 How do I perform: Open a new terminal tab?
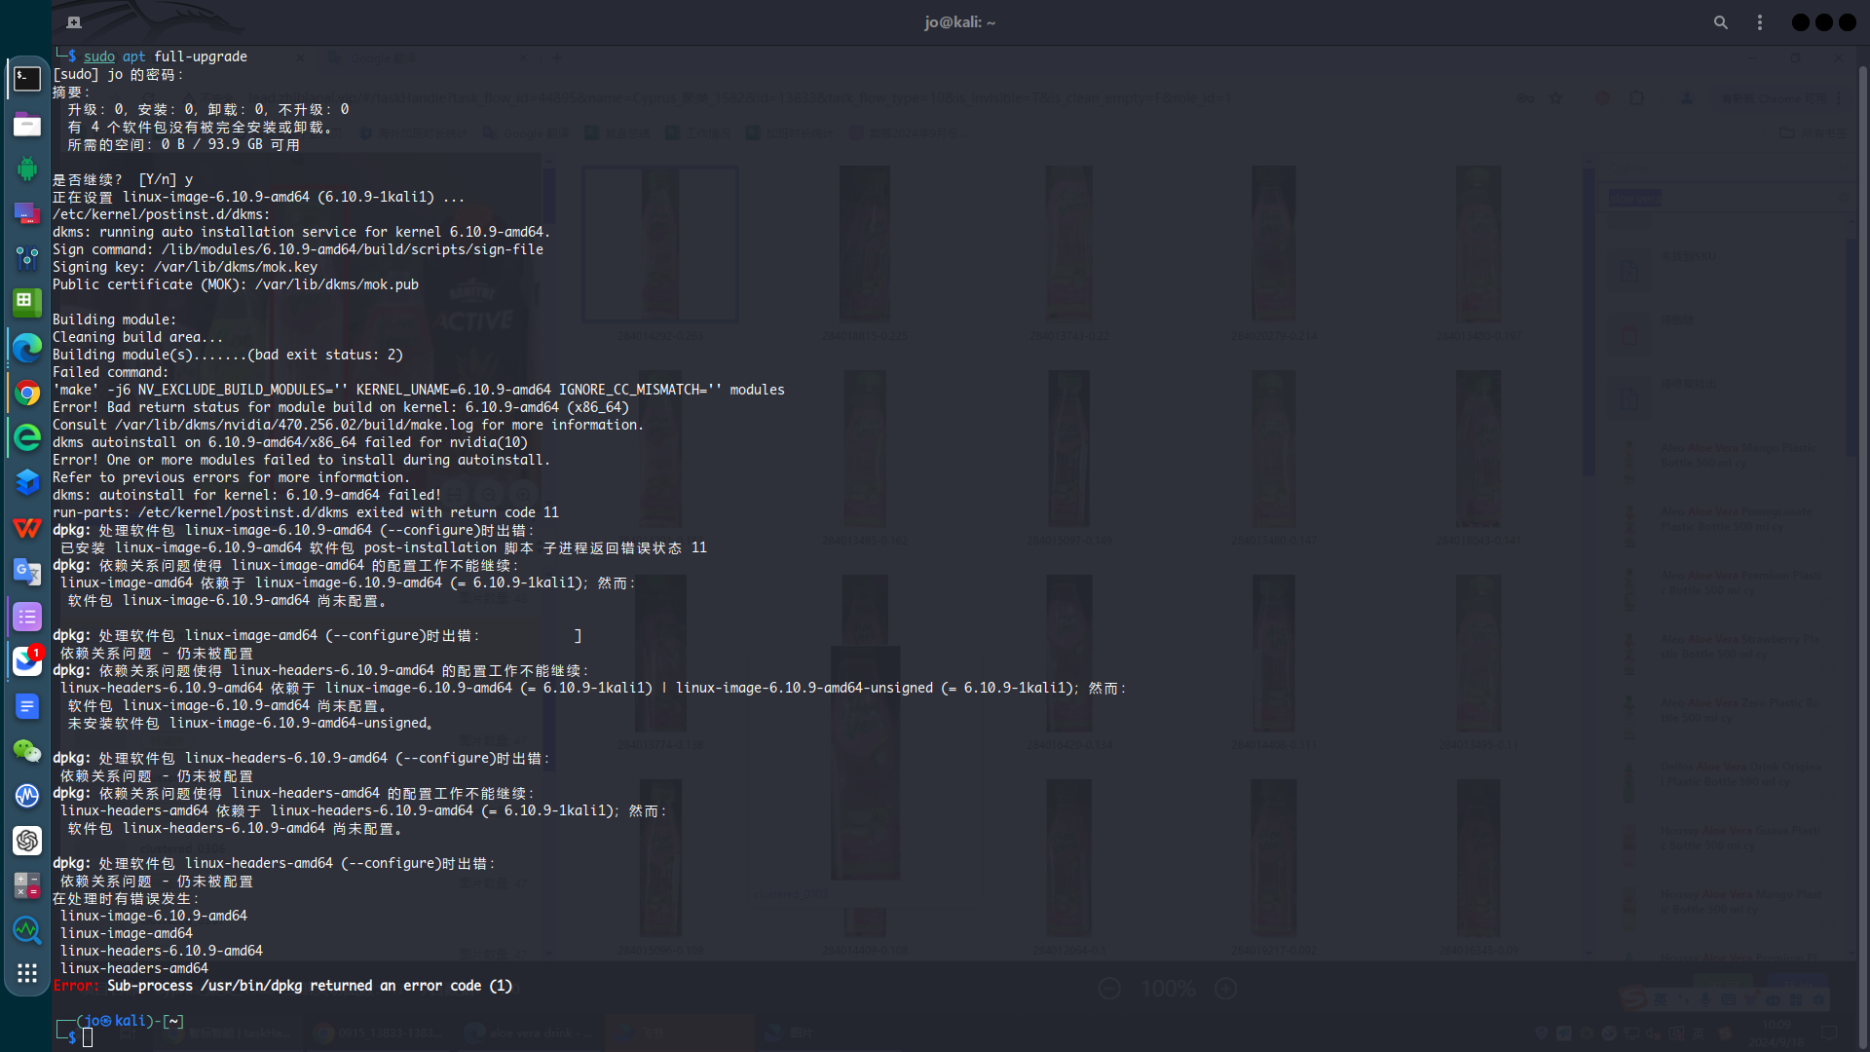click(x=74, y=22)
